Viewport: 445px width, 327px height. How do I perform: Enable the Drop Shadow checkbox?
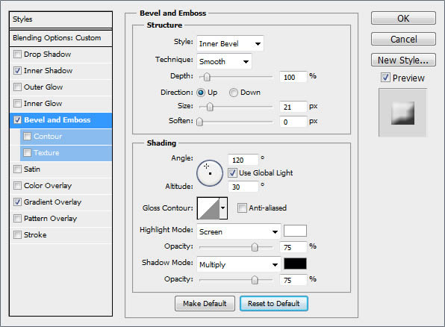18,54
